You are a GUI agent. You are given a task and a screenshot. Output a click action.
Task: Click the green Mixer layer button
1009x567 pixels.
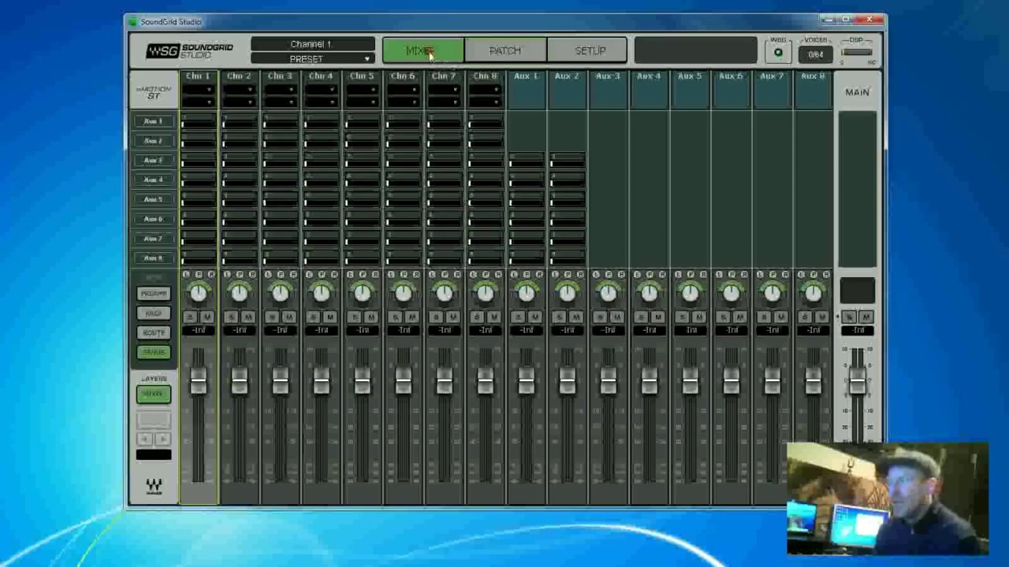tap(154, 394)
